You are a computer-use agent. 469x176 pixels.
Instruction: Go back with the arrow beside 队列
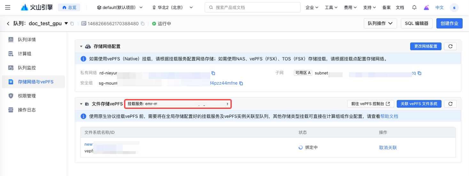[x=8, y=23]
